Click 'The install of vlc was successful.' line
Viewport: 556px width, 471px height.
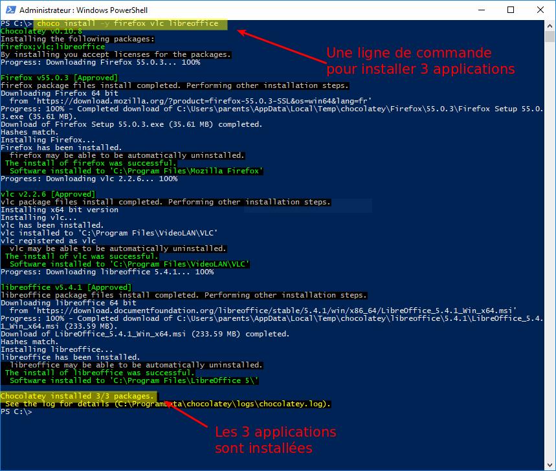[82, 257]
